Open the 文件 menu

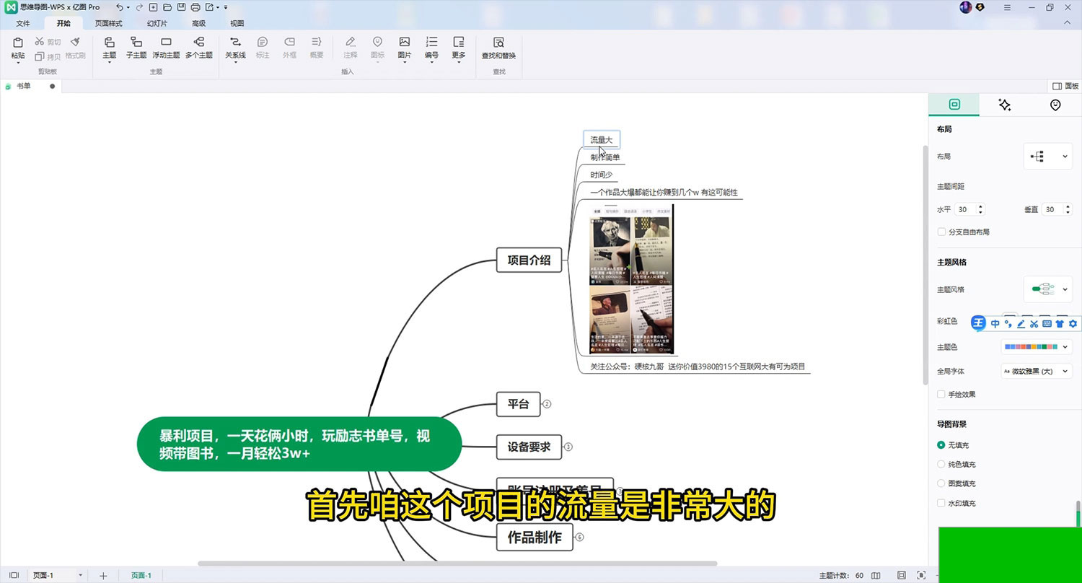23,23
